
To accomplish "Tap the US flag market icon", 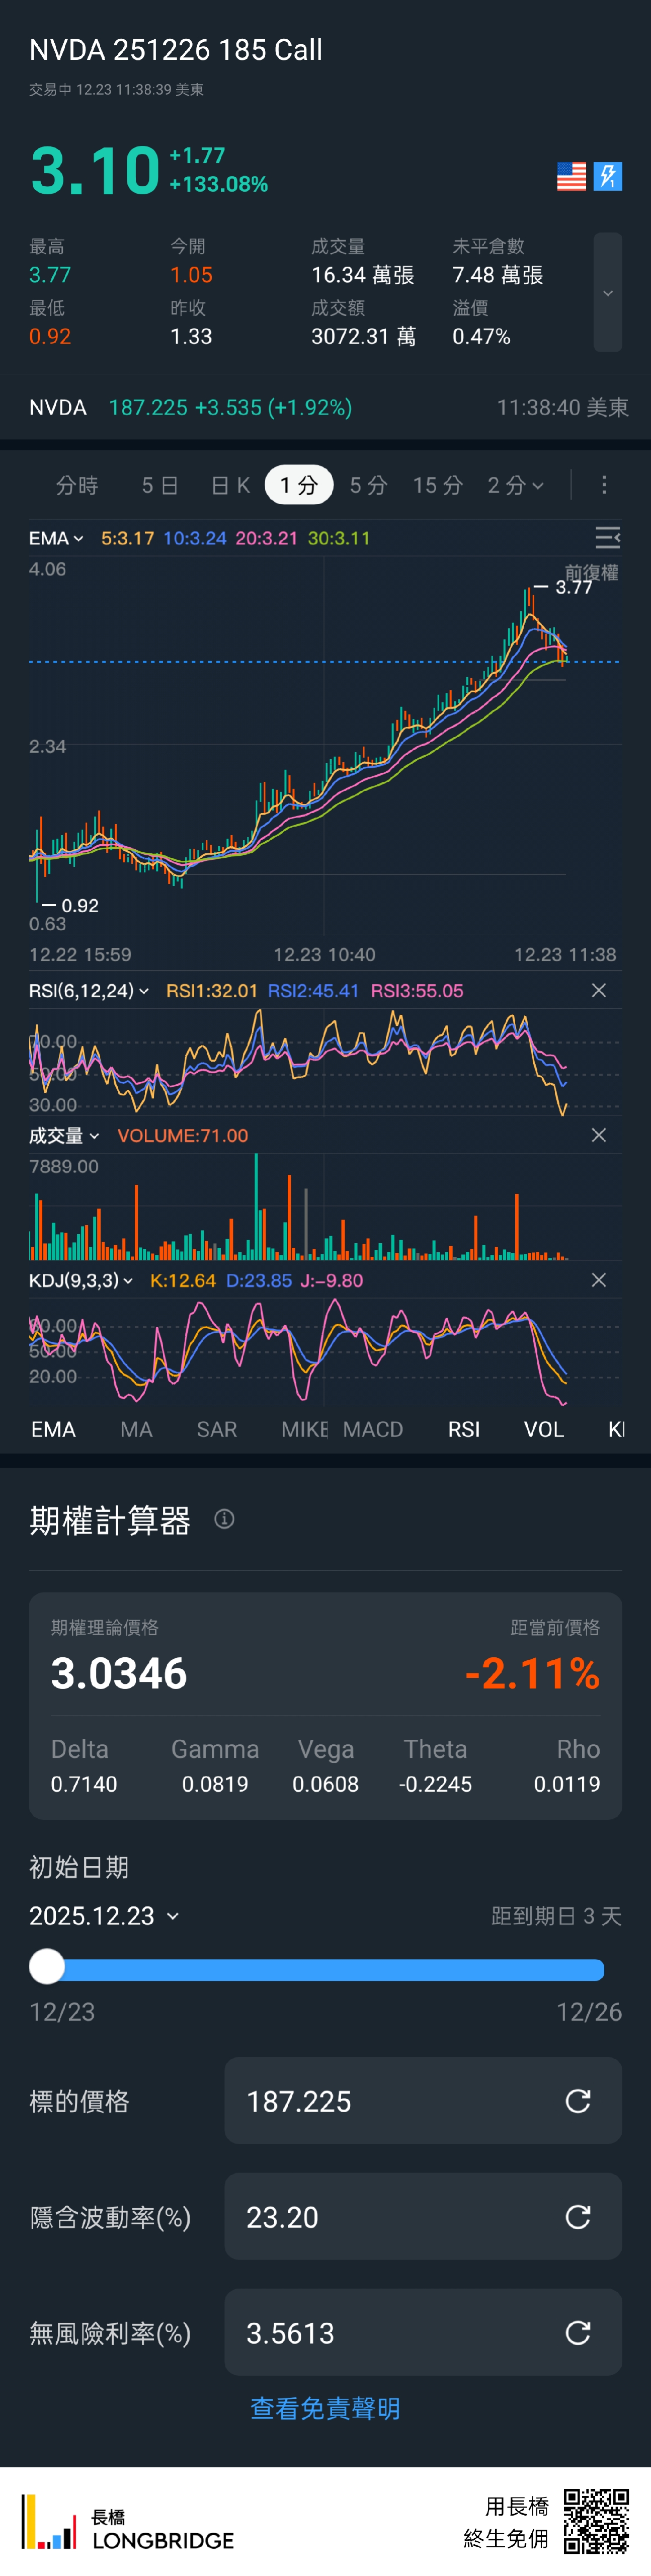I will click(571, 176).
